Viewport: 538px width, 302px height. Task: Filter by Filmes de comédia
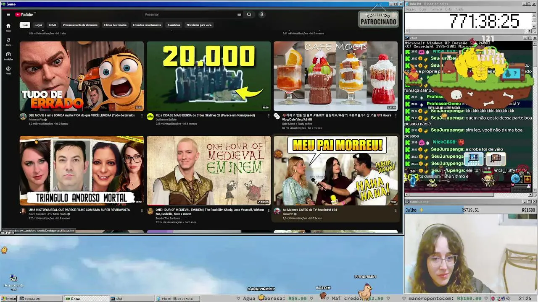[x=115, y=25]
